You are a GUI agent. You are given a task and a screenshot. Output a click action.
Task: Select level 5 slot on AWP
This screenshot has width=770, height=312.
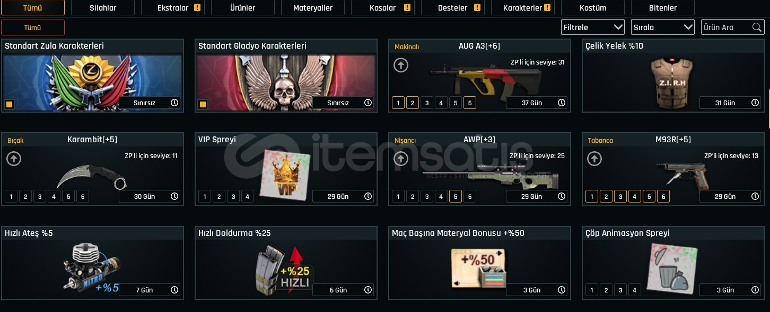click(455, 197)
